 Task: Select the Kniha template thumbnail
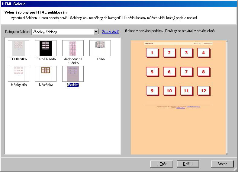pyautogui.click(x=100, y=48)
